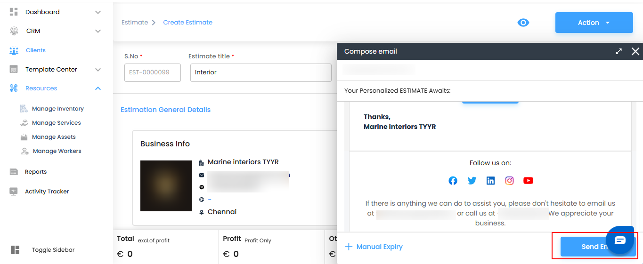The height and width of the screenshot is (264, 643).
Task: Open the LinkedIn icon link
Action: (491, 181)
